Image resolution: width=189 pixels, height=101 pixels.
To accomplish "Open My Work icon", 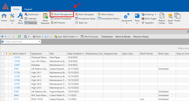I will [20, 19].
